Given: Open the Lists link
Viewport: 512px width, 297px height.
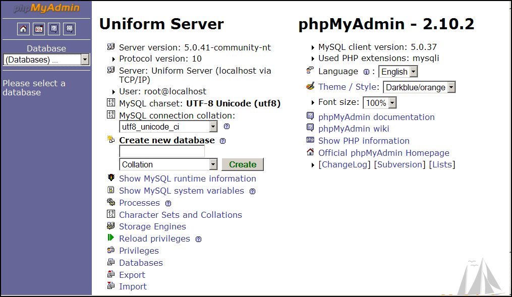Looking at the screenshot, I should [x=442, y=164].
